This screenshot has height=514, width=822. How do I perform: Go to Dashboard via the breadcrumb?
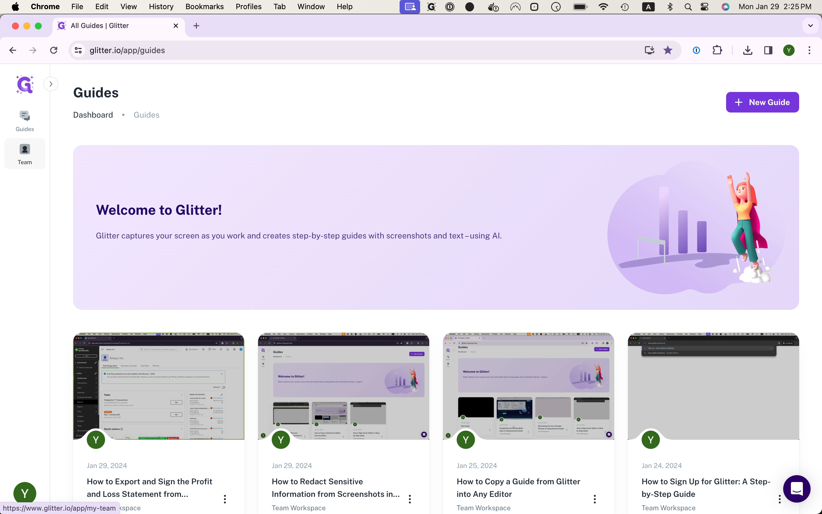click(x=93, y=115)
